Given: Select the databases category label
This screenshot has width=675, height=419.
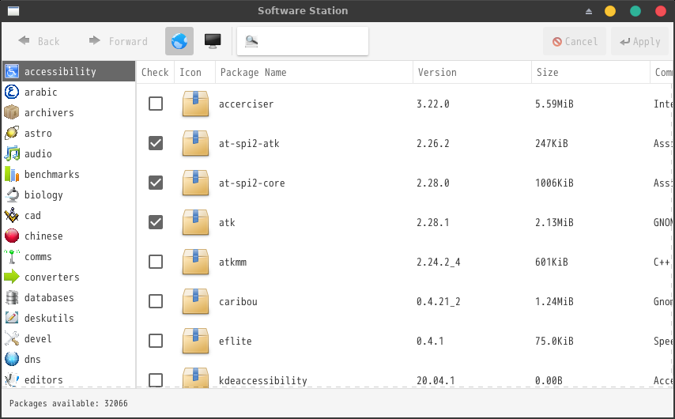Looking at the screenshot, I should point(49,297).
